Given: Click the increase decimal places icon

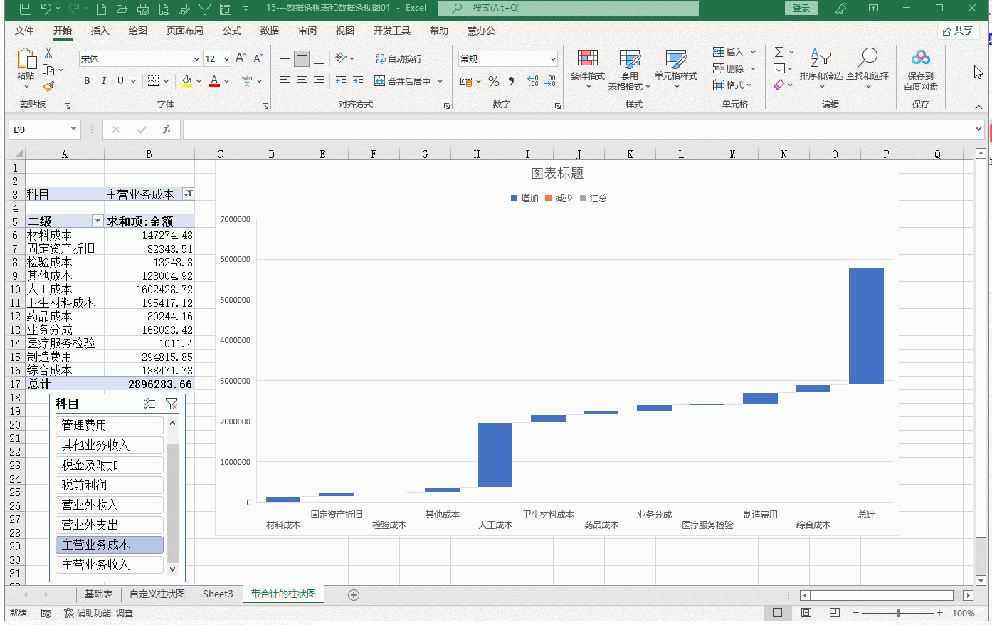Looking at the screenshot, I should click(533, 81).
